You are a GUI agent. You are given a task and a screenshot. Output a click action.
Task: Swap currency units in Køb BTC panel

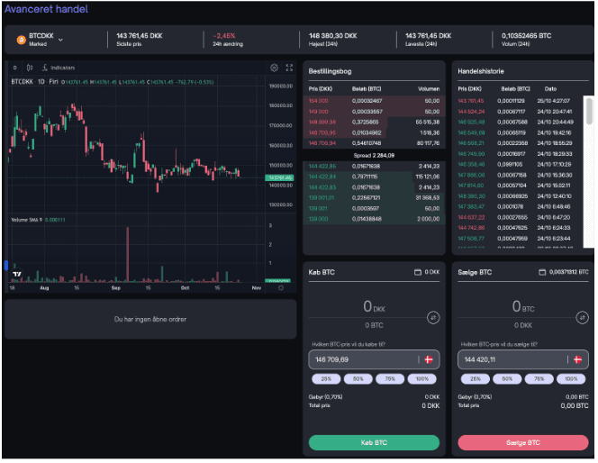[433, 317]
